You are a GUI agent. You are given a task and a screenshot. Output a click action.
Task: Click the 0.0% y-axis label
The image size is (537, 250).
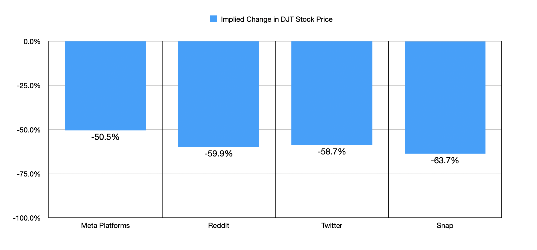pyautogui.click(x=32, y=42)
